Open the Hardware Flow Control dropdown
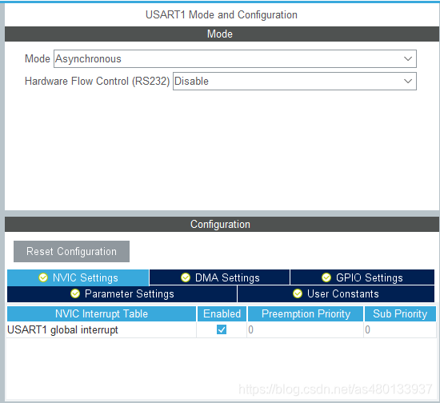 (294, 81)
